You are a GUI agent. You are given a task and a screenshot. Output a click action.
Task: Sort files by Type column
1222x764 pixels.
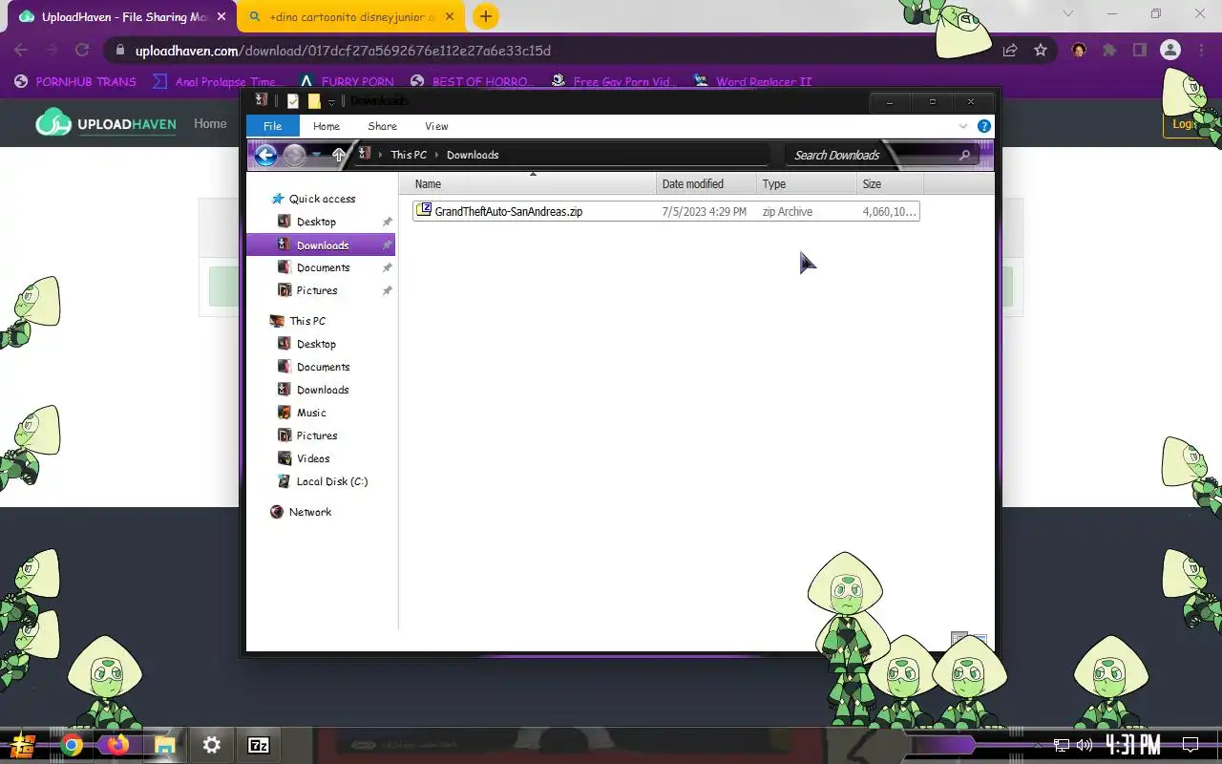[807, 183]
